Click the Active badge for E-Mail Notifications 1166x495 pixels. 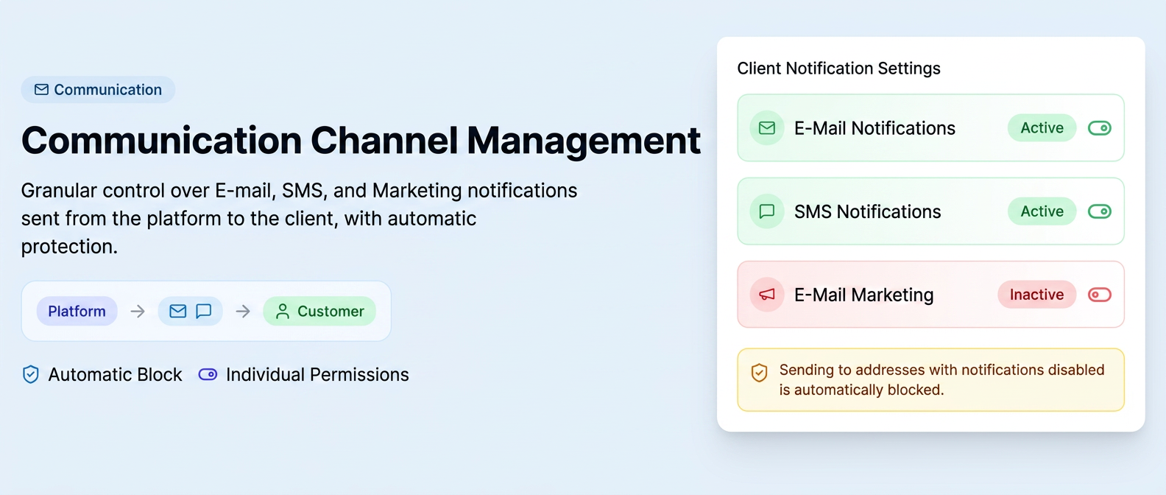[x=1042, y=128]
